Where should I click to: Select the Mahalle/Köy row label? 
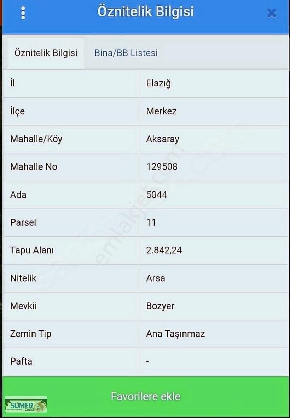(36, 139)
